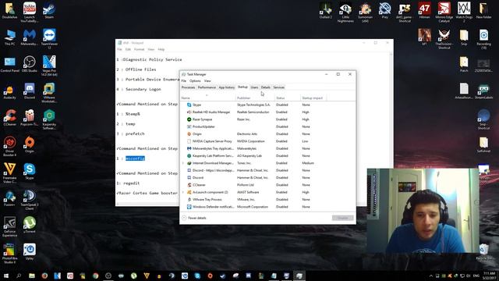Image resolution: width=499 pixels, height=281 pixels.
Task: Switch to the App history tab
Action: pos(227,87)
